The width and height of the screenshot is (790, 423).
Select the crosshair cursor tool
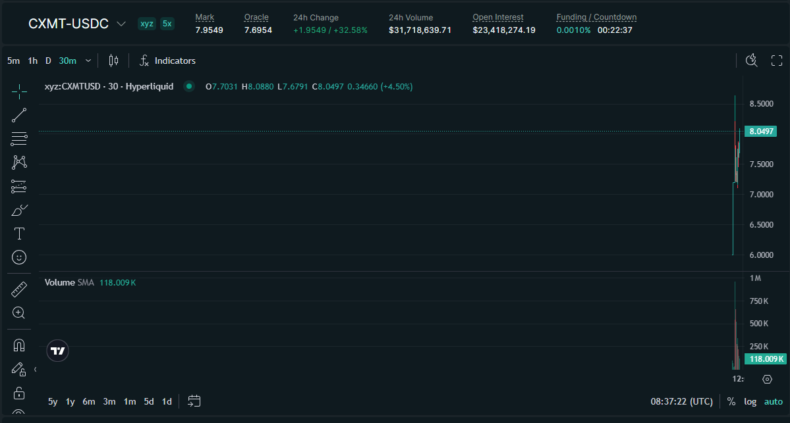point(19,91)
